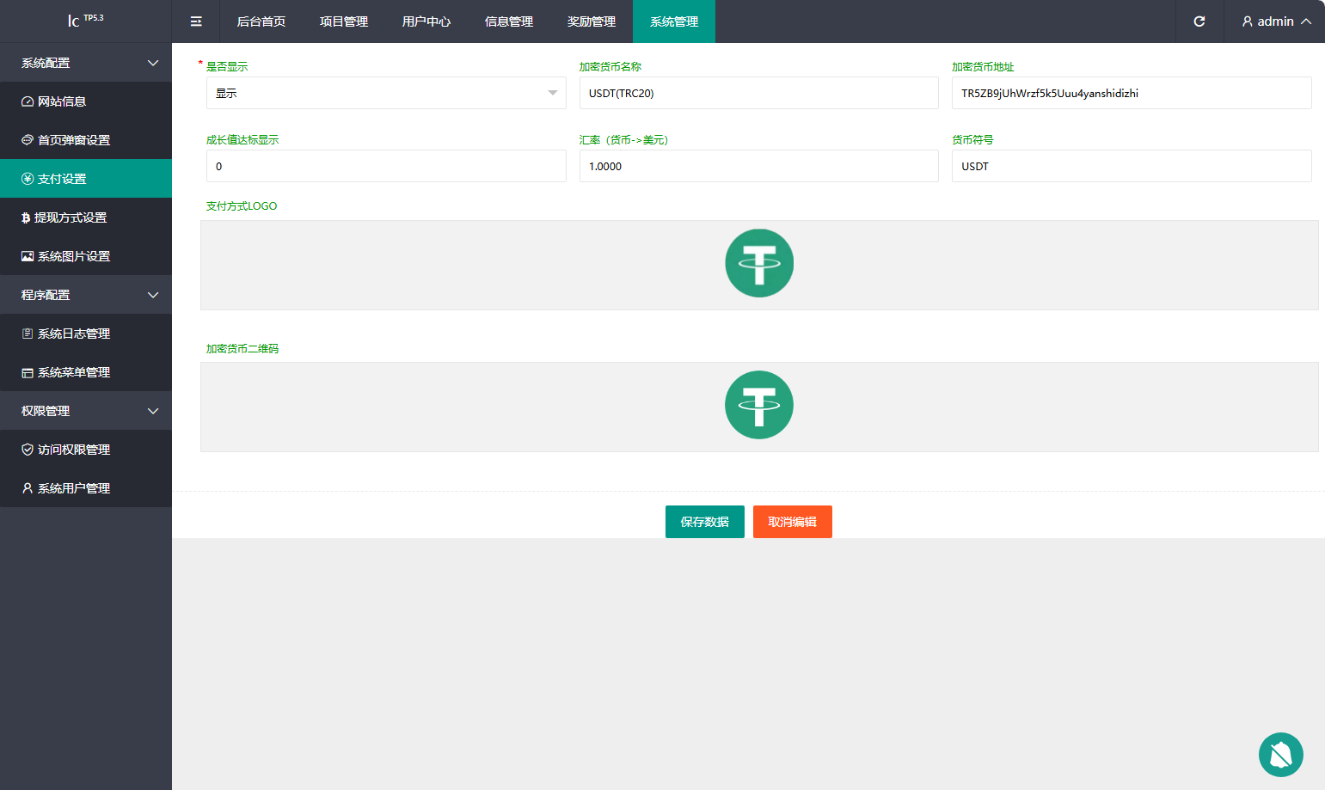The height and width of the screenshot is (790, 1325).
Task: Click the lc TP5.3 logo
Action: click(86, 20)
